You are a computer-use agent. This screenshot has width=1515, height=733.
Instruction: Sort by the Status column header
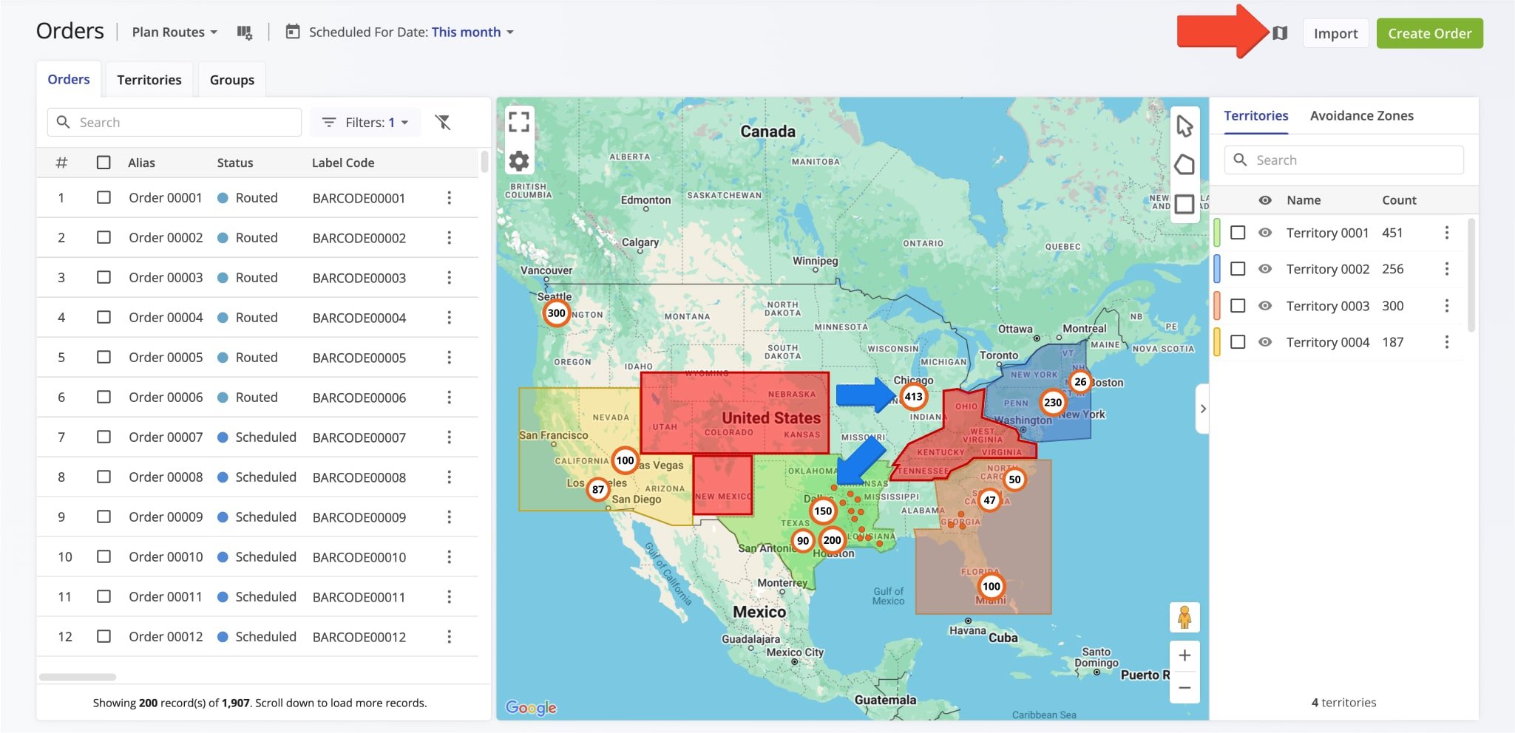click(x=235, y=163)
